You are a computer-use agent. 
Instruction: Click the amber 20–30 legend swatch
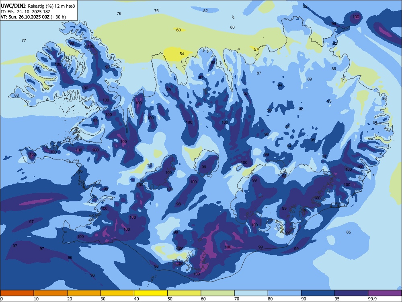coord(84,293)
